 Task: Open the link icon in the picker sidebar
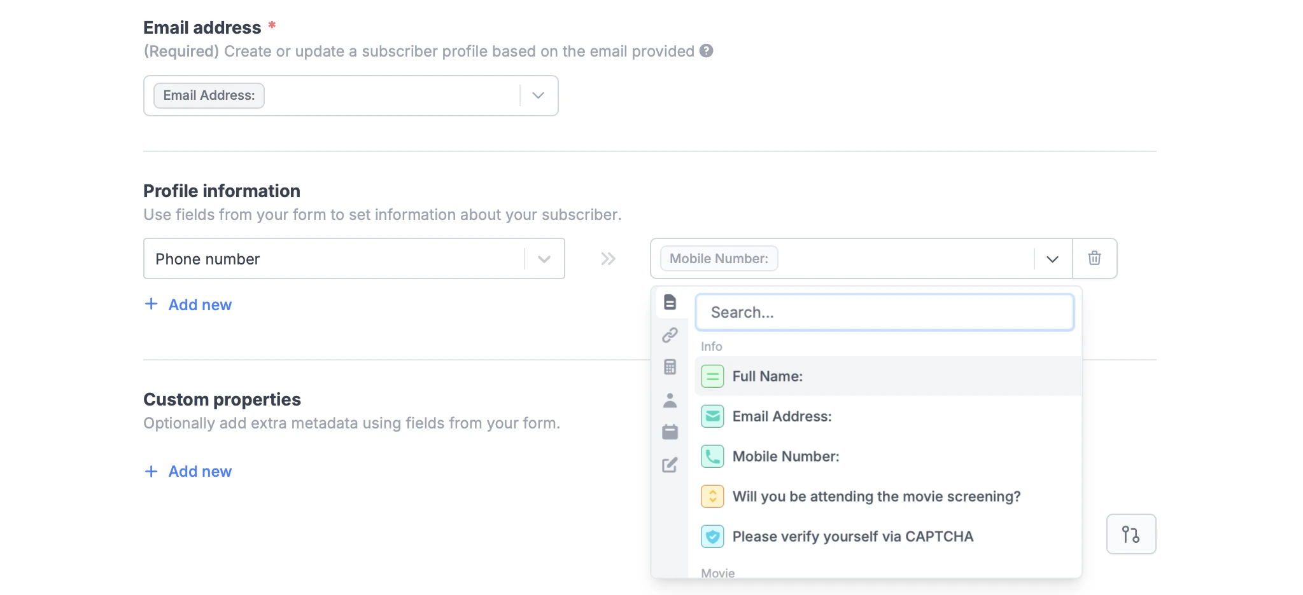point(670,336)
